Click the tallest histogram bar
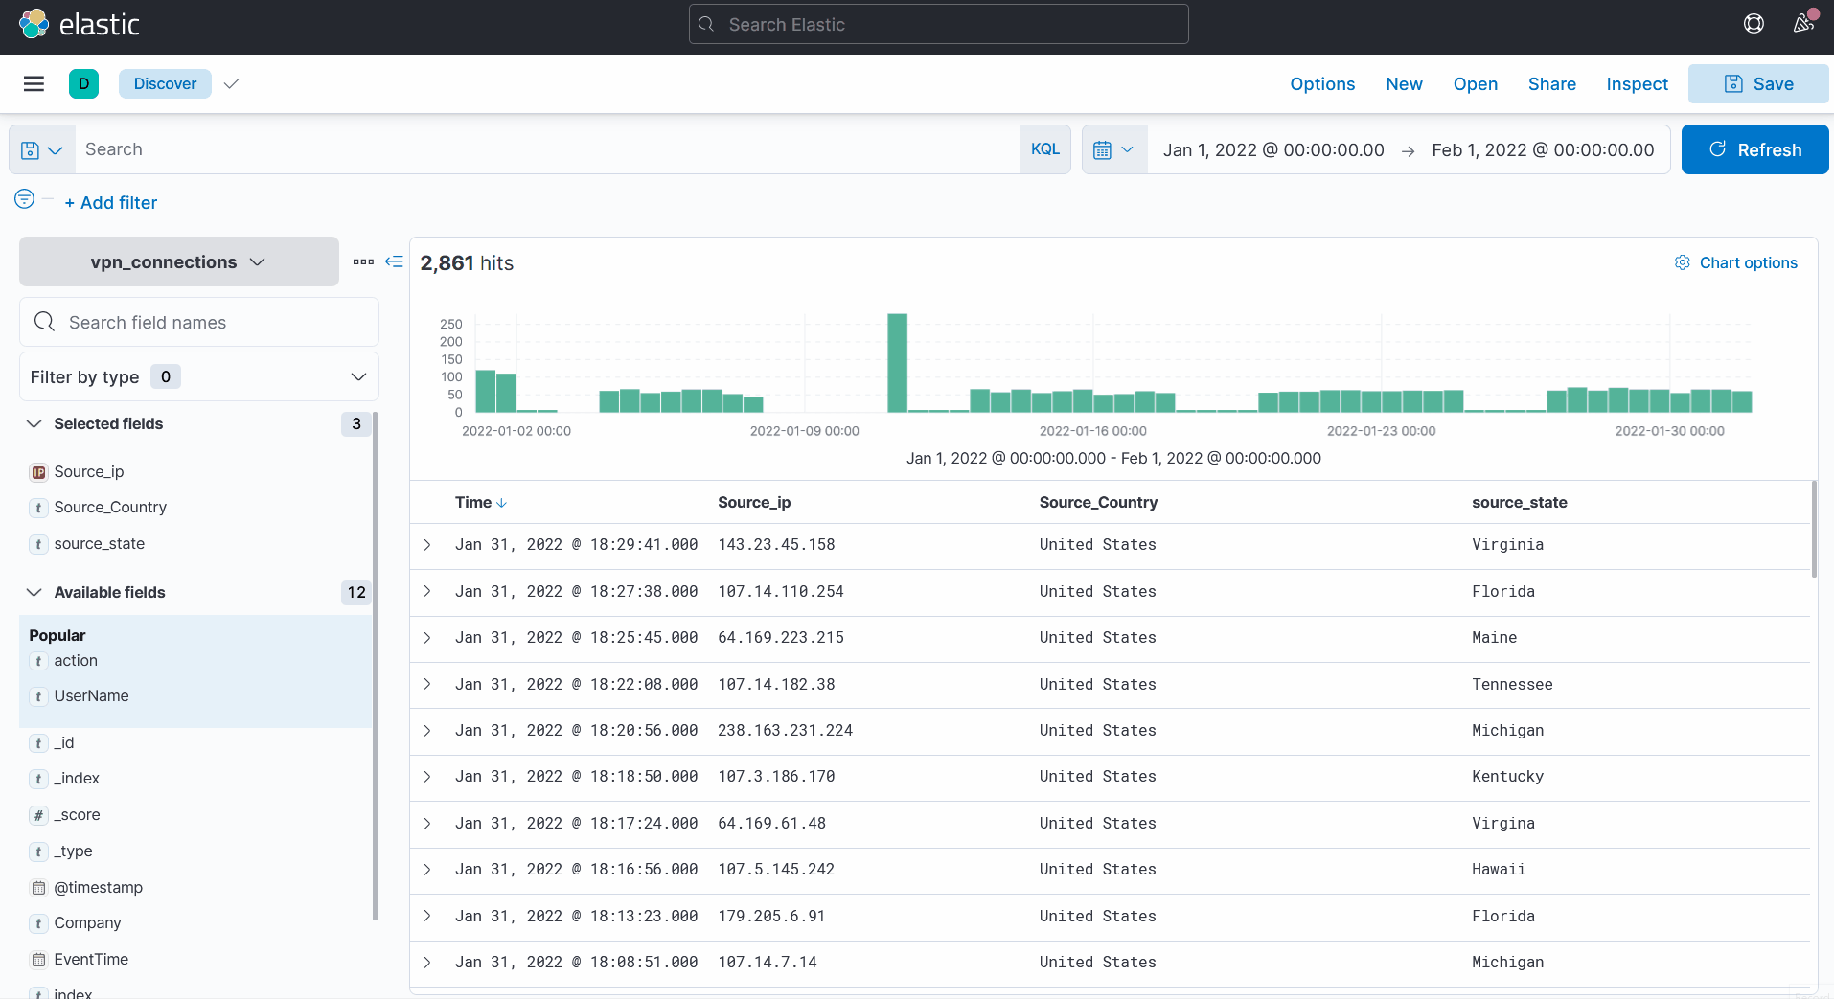This screenshot has width=1834, height=999. [897, 363]
